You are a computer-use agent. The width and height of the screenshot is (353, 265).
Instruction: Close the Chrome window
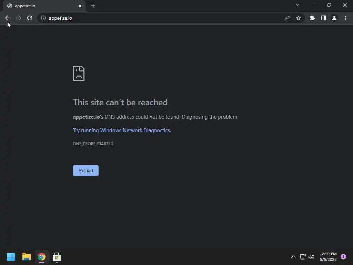(x=345, y=5)
